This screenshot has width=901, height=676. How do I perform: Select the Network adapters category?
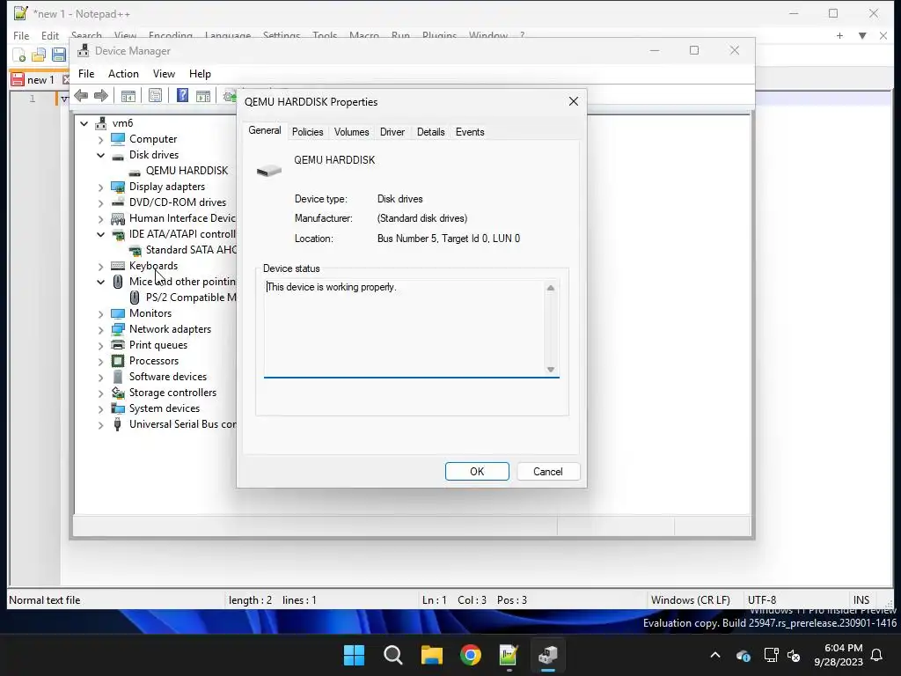170,329
